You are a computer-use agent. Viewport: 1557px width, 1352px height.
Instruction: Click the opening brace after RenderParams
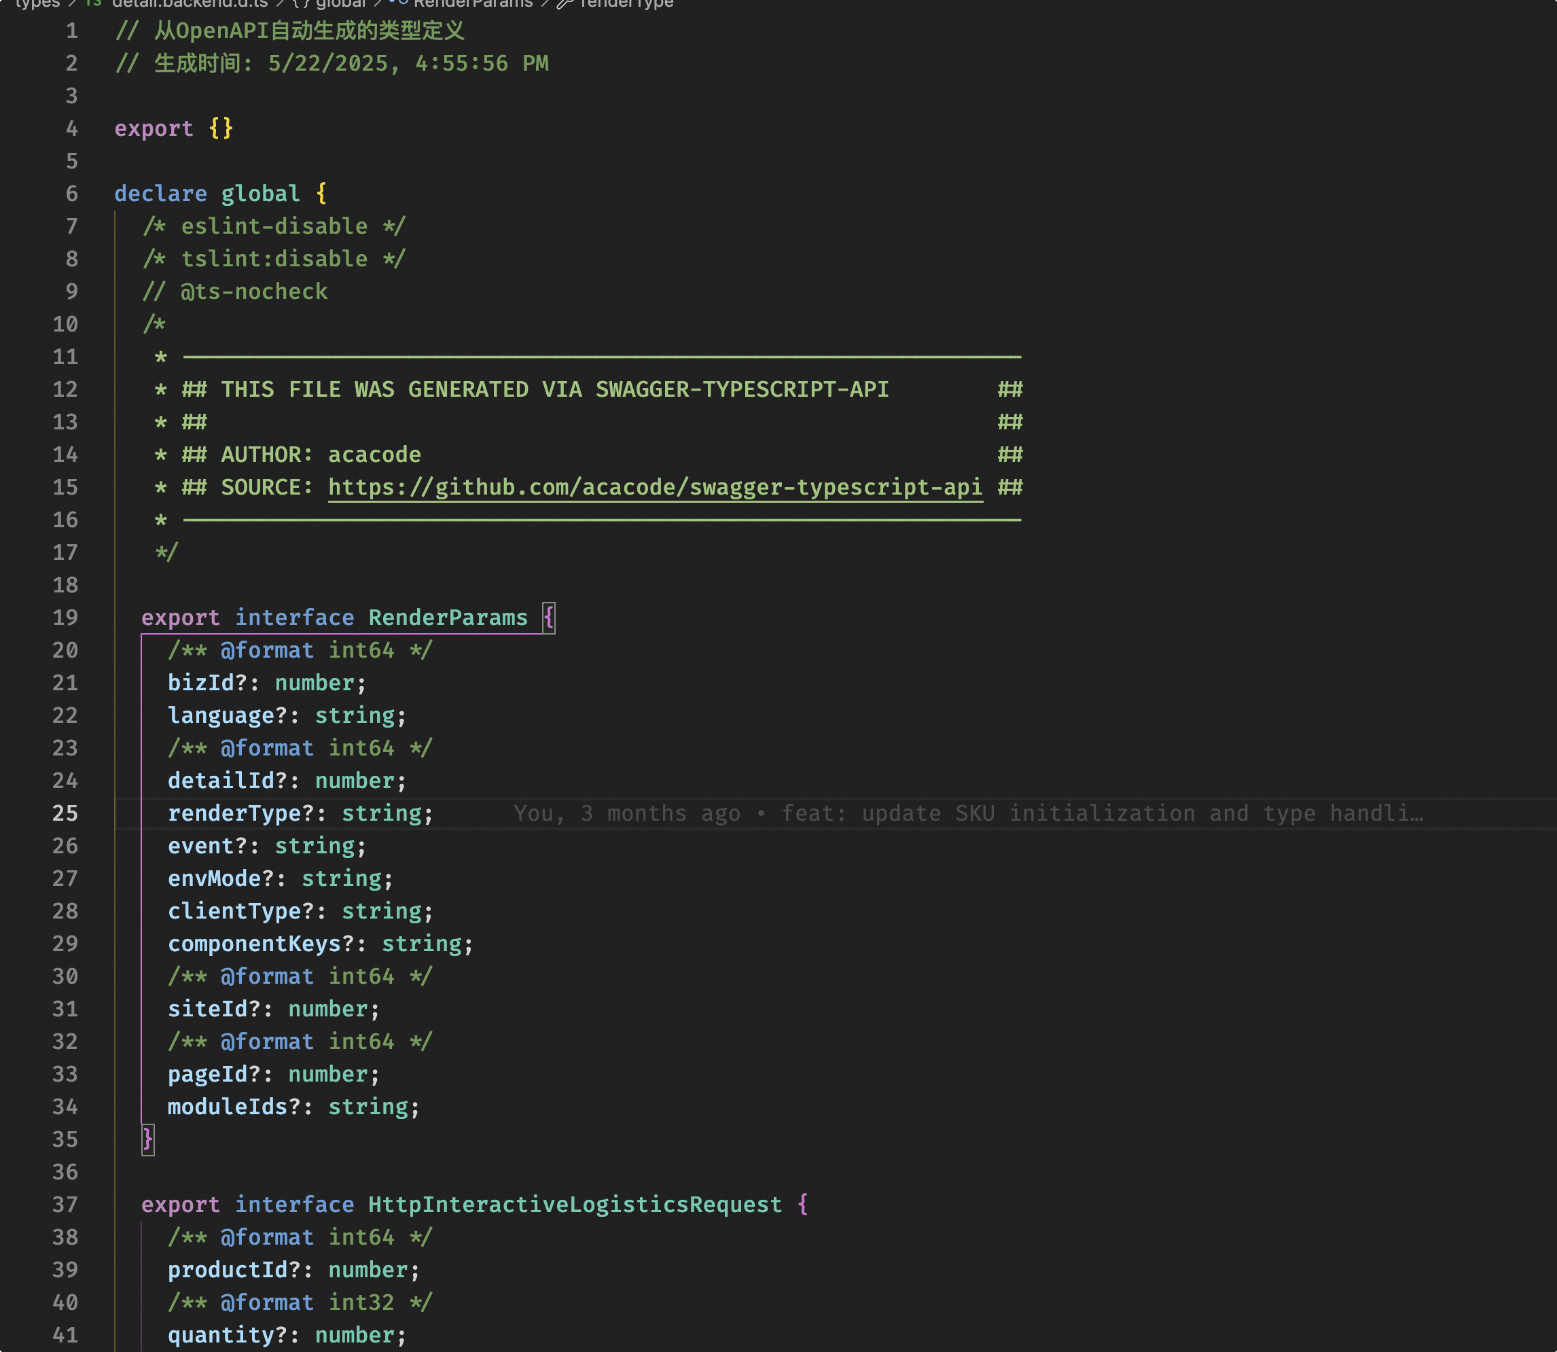pyautogui.click(x=549, y=618)
